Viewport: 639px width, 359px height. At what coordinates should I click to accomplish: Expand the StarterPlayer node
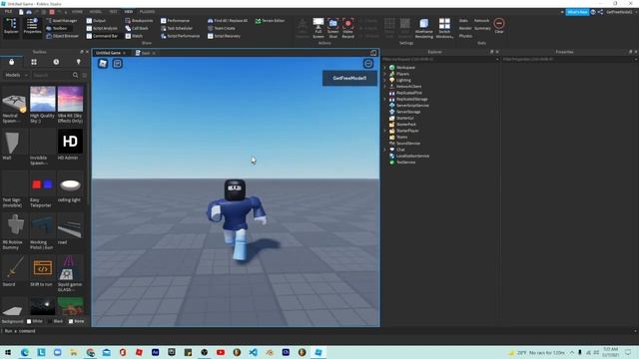tap(385, 131)
